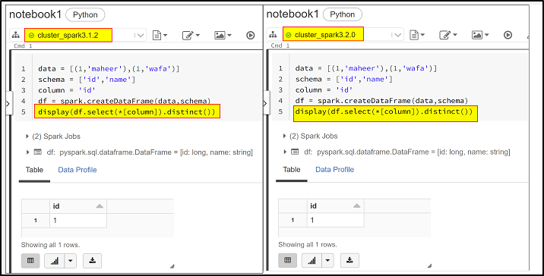Image resolution: width=544 pixels, height=276 pixels.
Task: Select the Table tab in right notebook
Action: coord(292,170)
